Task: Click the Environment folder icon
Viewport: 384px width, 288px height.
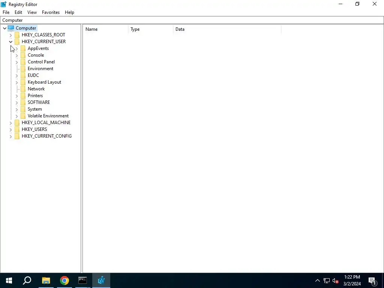Action: [x=23, y=69]
